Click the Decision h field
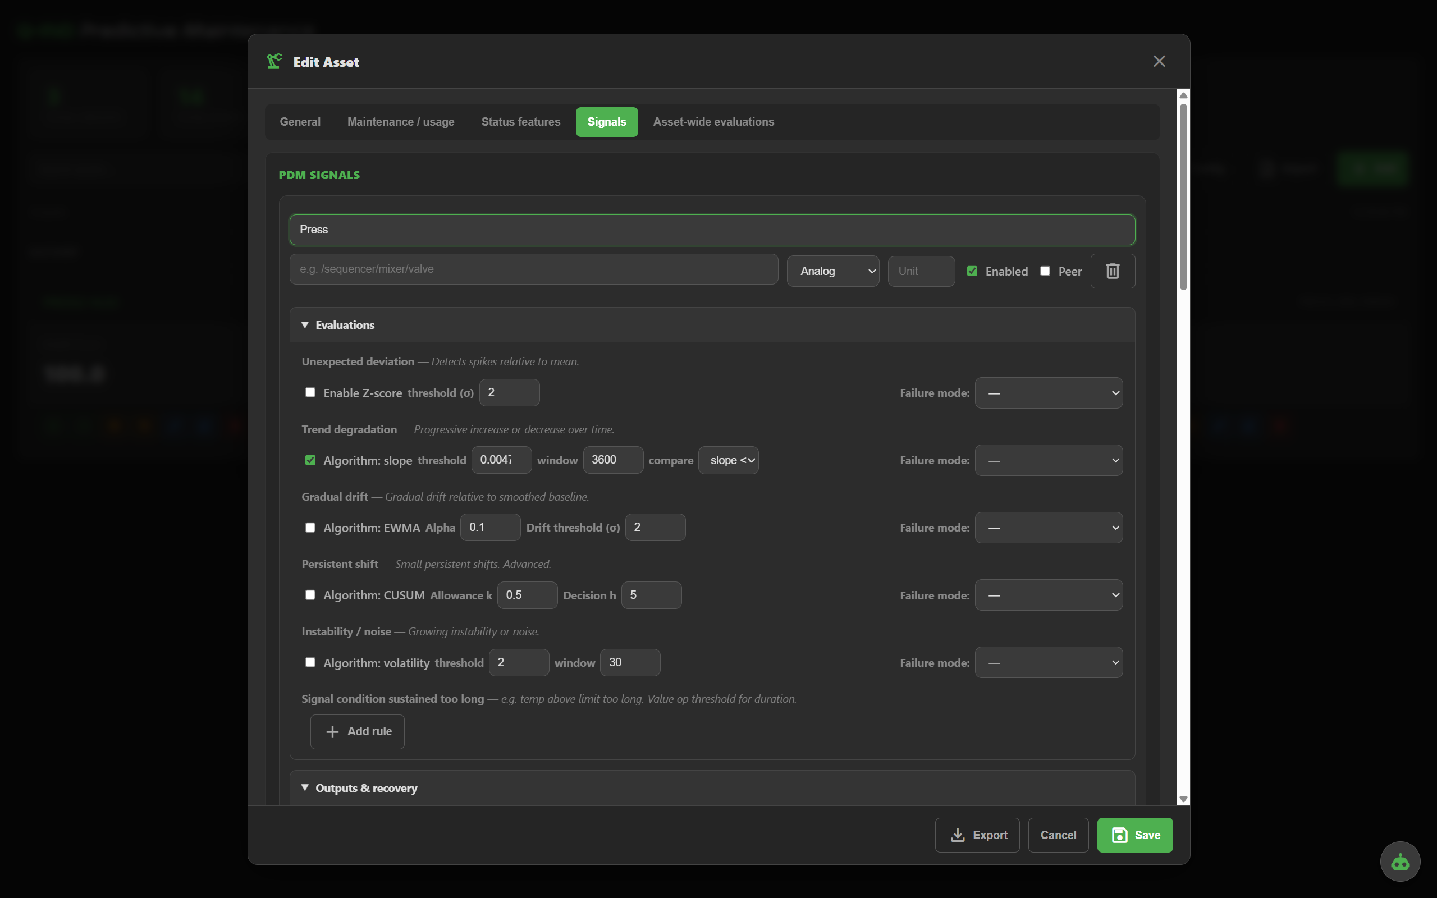 tap(651, 594)
